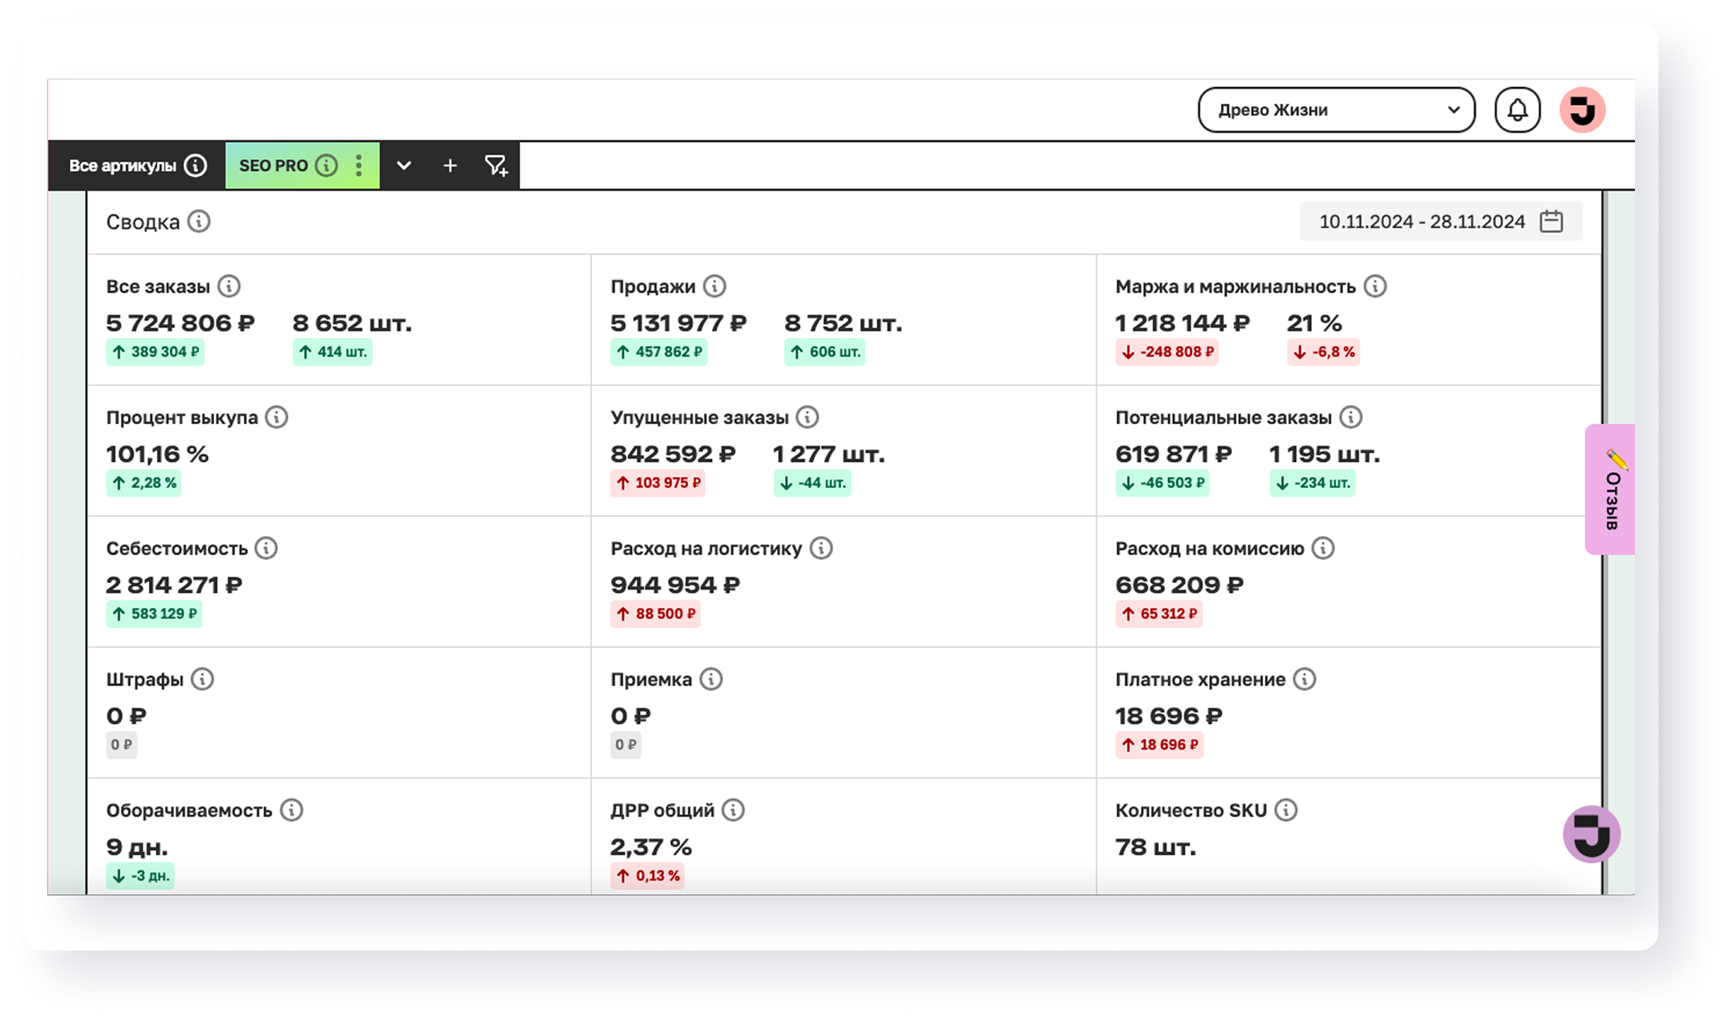Open the info icon on the Все артикулы tab

point(195,165)
